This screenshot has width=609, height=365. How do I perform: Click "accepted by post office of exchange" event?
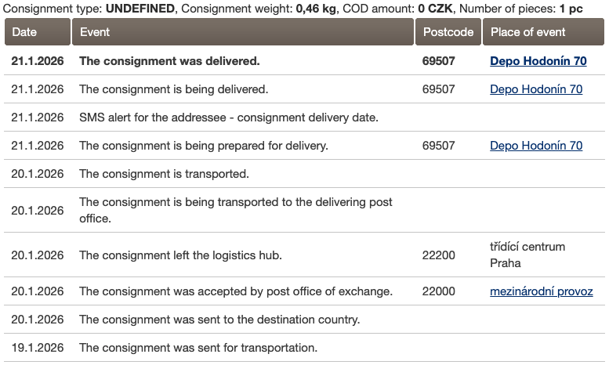point(236,291)
